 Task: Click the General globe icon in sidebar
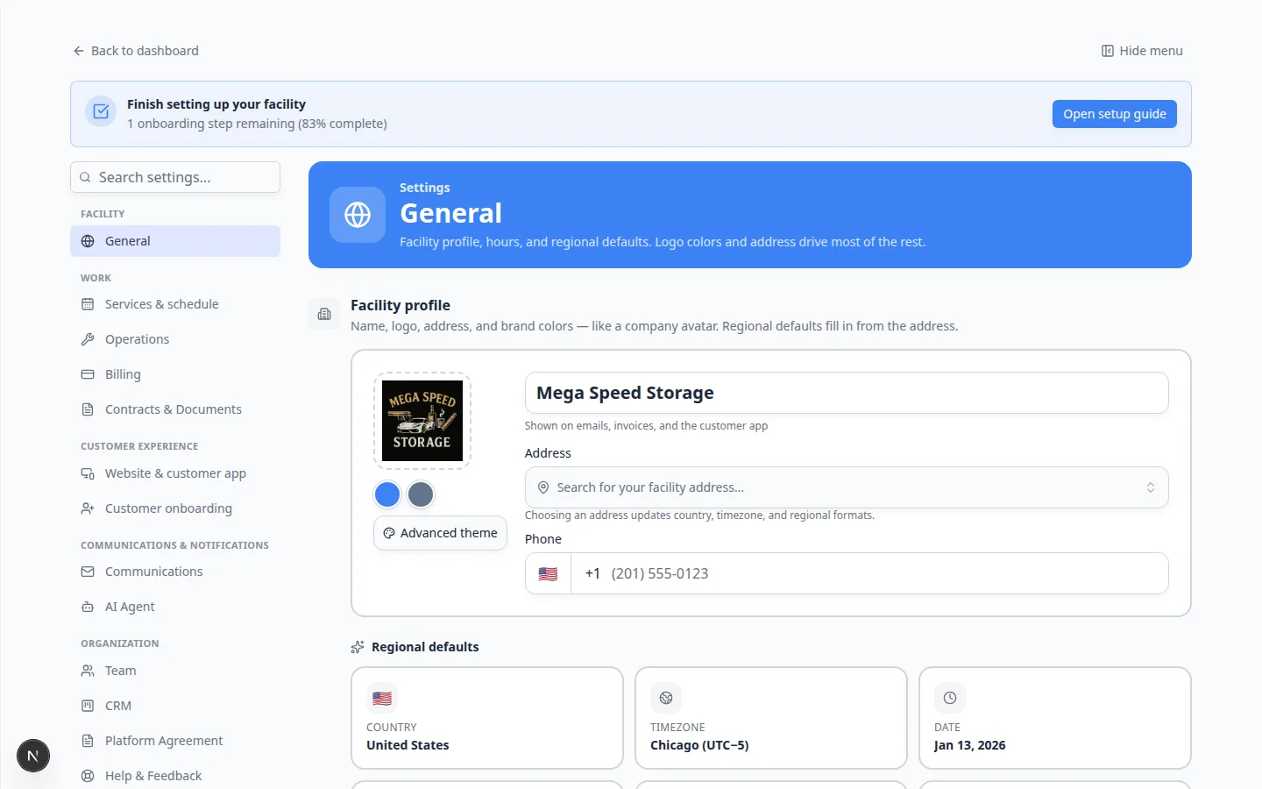click(x=88, y=241)
